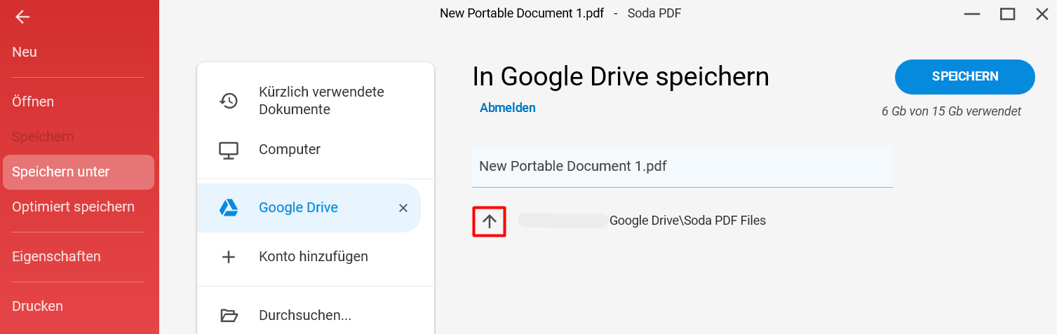Open the Öffnen menu item
Image resolution: width=1057 pixels, height=334 pixels.
coord(33,102)
